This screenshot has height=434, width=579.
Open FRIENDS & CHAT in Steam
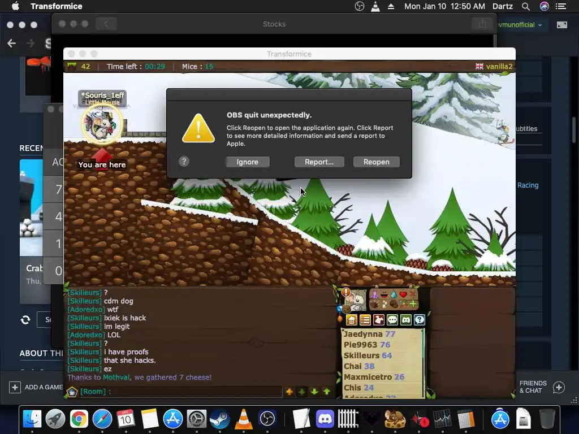[x=542, y=387]
